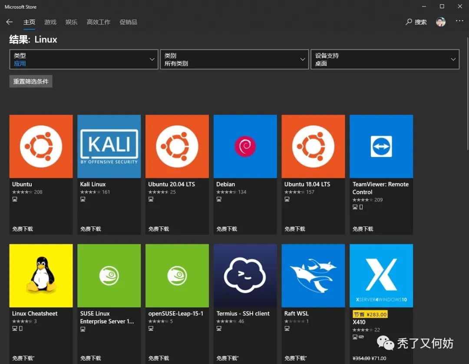Screen dimensions: 469x364
Task: Click the TeamViewer 209 rating stars
Action: [363, 200]
